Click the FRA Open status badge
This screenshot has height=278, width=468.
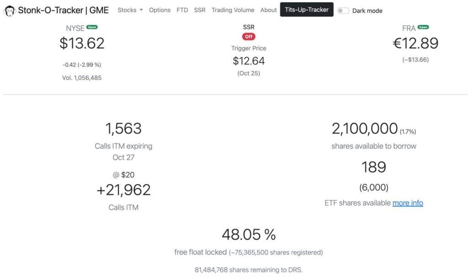[423, 27]
